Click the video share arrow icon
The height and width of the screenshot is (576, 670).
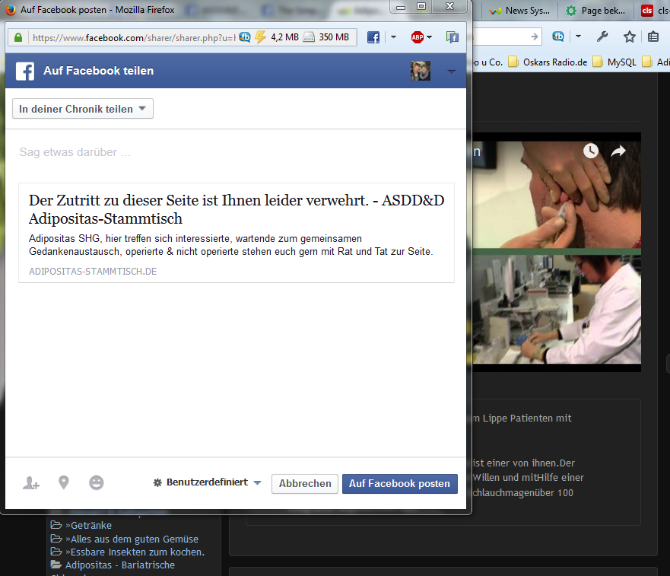click(618, 151)
